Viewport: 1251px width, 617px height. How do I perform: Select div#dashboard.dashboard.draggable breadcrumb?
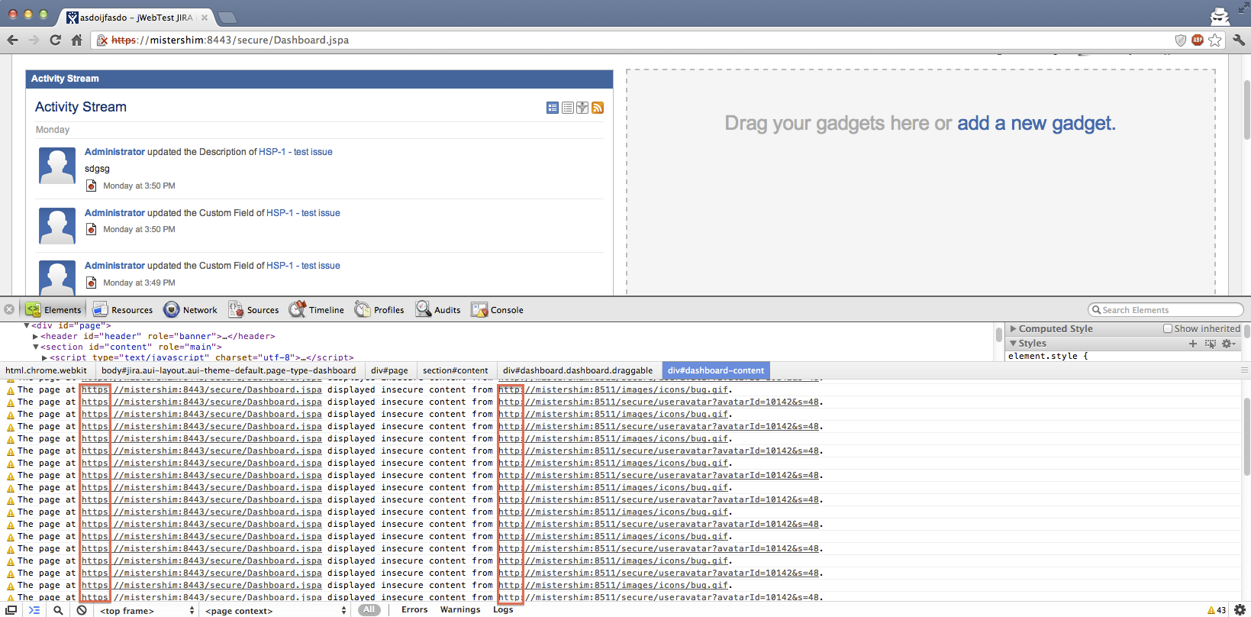578,370
